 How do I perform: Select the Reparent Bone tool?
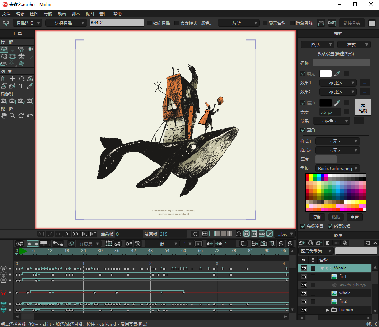point(4,57)
